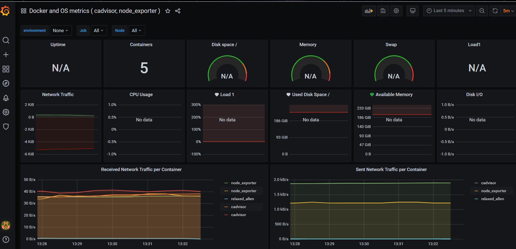Click the Containers value 5

(144, 68)
